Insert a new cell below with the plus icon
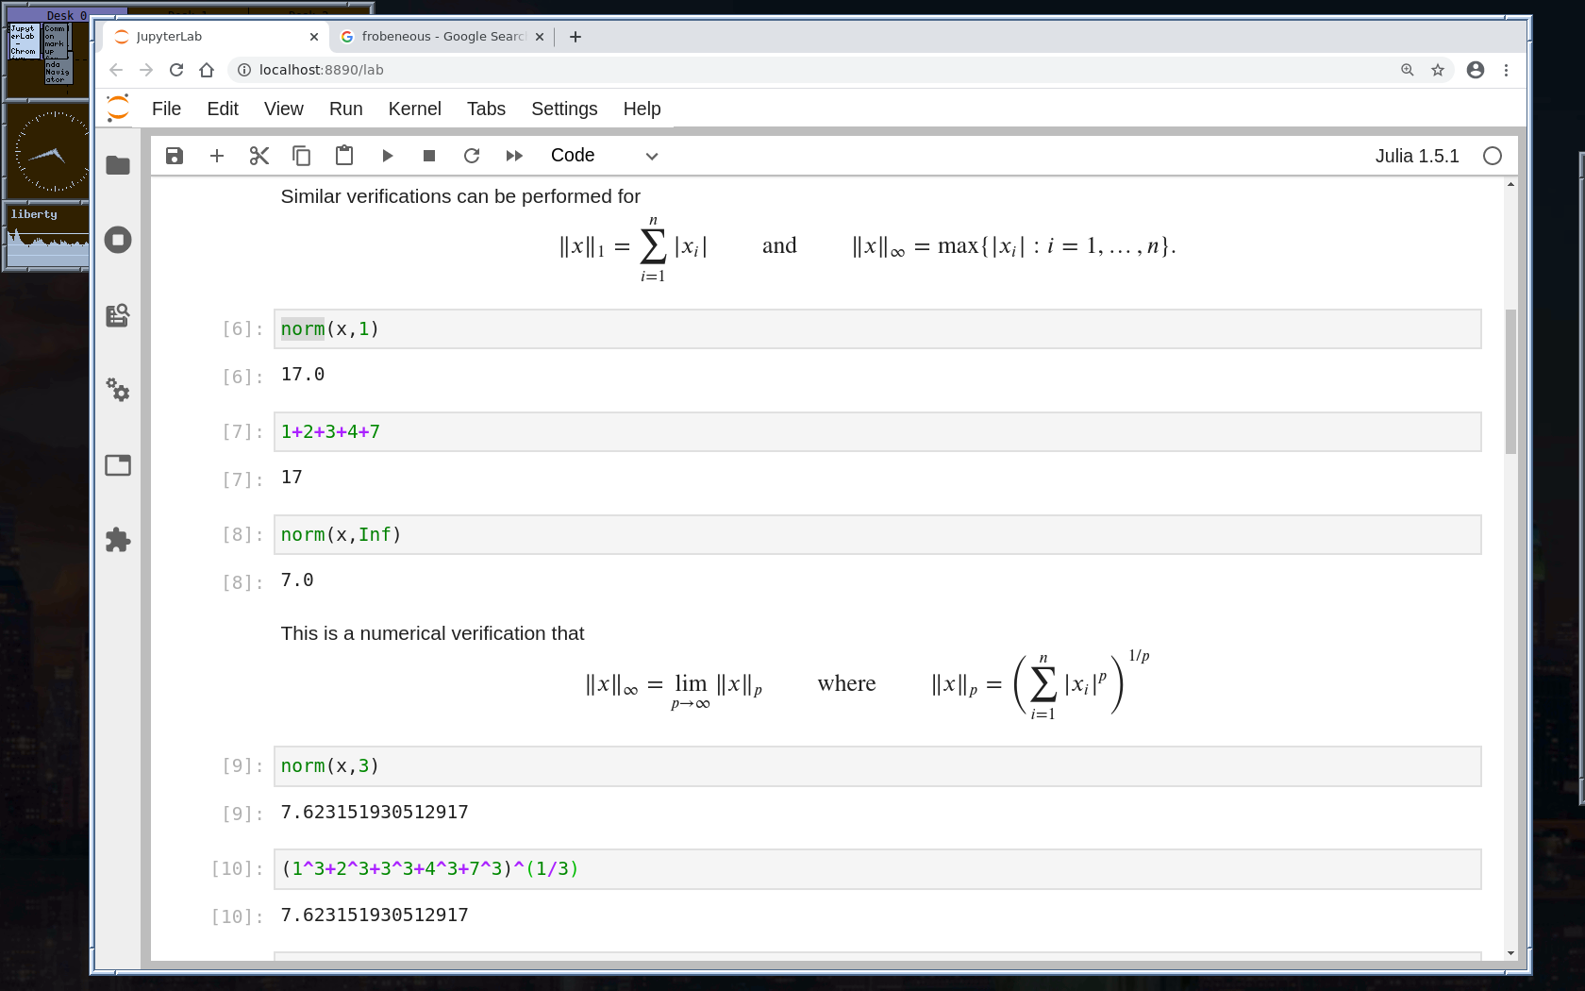Screen dimensions: 1585x991 coord(217,156)
